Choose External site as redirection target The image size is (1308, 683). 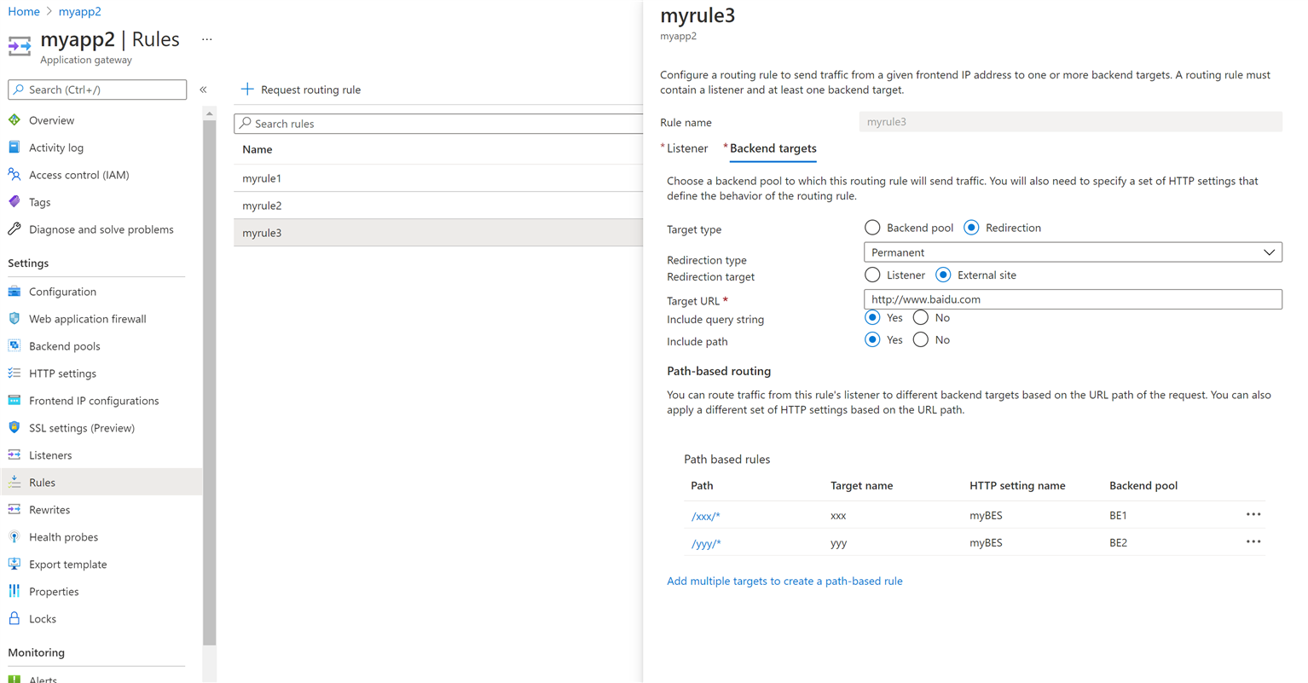[943, 275]
